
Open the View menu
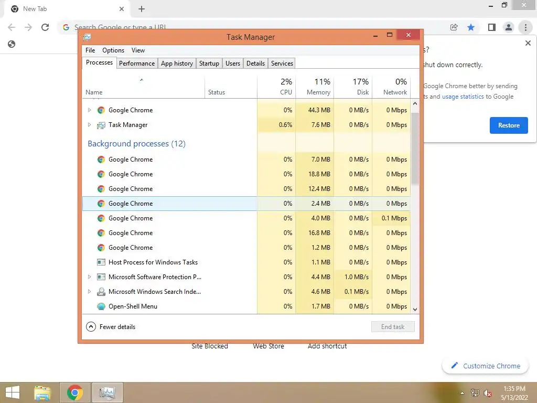click(x=138, y=50)
